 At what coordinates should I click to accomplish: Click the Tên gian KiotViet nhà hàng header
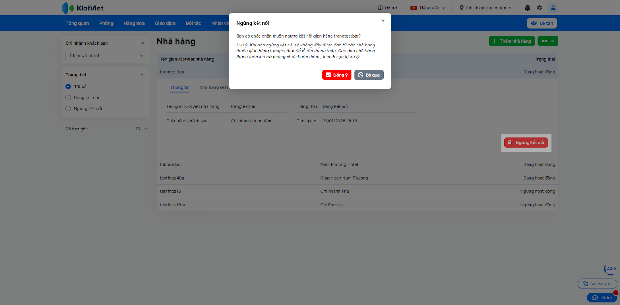coord(187,59)
